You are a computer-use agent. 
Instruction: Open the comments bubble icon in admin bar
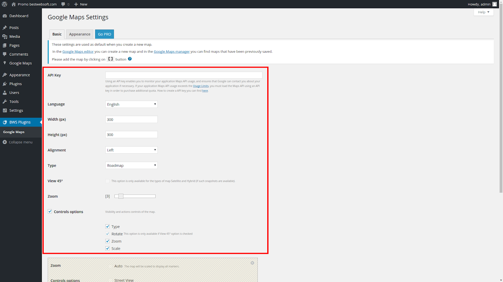tap(63, 4)
